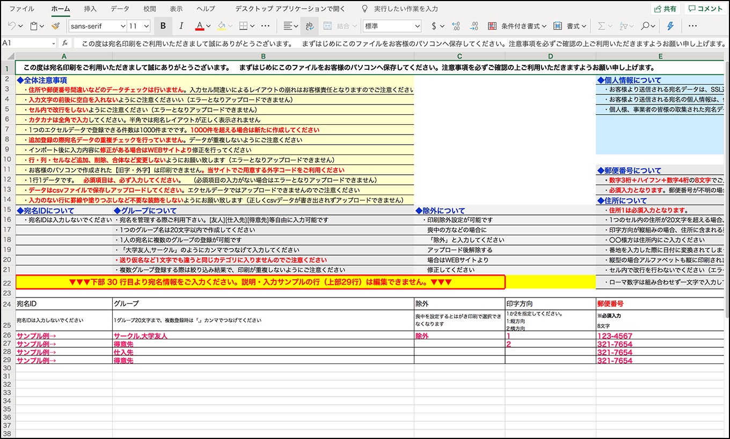730x439 pixels.
Task: Toggle Wrap Text button
Action: click(310, 26)
